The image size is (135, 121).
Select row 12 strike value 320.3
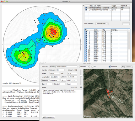[96, 54]
